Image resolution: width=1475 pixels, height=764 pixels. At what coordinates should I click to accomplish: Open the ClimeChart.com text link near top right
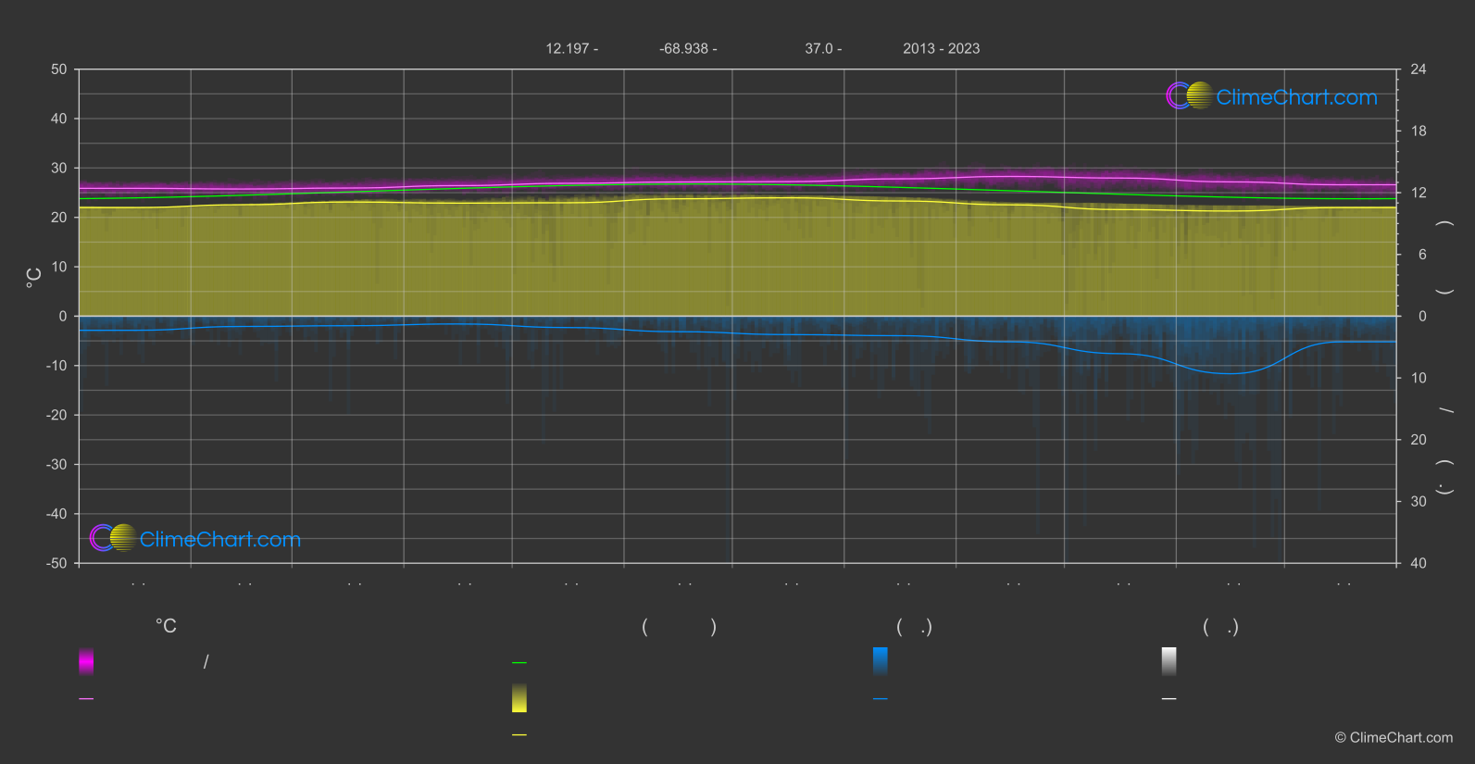click(1296, 97)
